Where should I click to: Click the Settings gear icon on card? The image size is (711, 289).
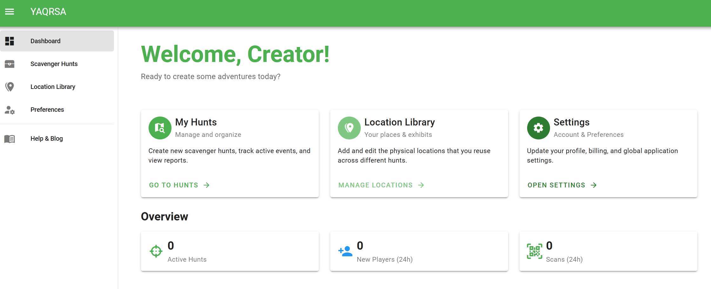click(x=538, y=128)
